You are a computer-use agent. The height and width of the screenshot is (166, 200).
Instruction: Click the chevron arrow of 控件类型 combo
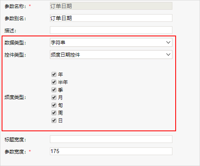pos(168,55)
